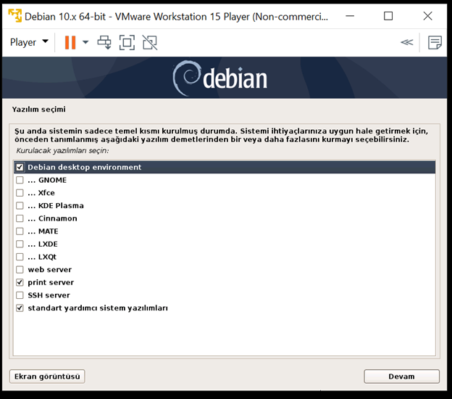This screenshot has height=399, width=452.
Task: Uncheck Debian desktop environment checkbox
Action: 20,167
